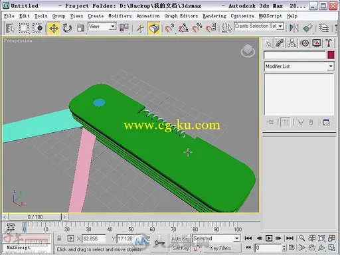Activate Select and Scale tool
Image resolution: width=340 pixels, height=255 pixels.
click(80, 28)
